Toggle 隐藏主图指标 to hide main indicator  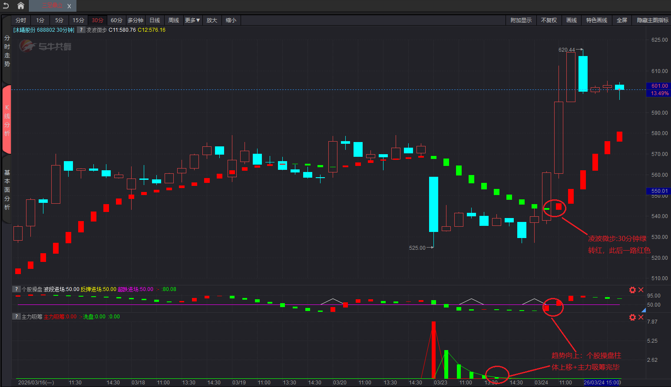pyautogui.click(x=652, y=20)
